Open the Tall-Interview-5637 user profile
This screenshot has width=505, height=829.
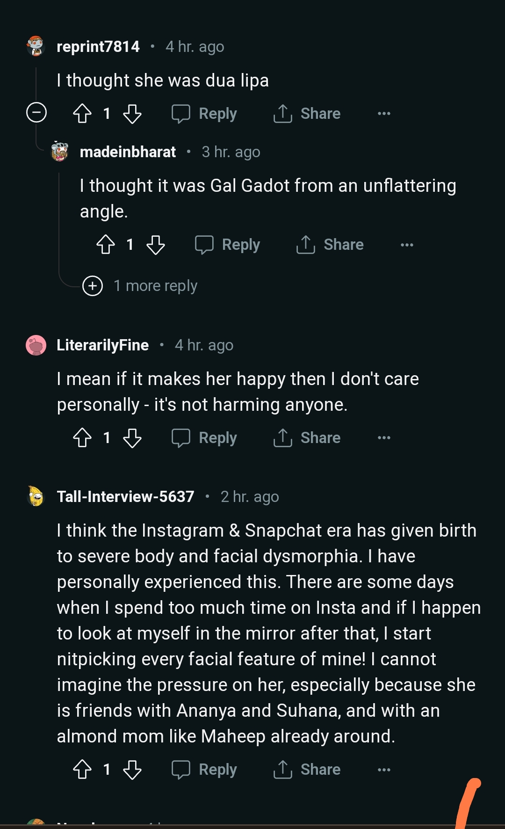[x=125, y=496]
